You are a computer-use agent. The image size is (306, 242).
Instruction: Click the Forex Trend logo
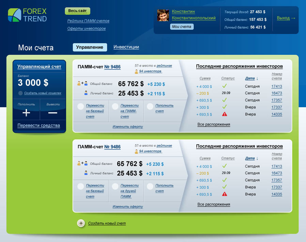pos(27,15)
